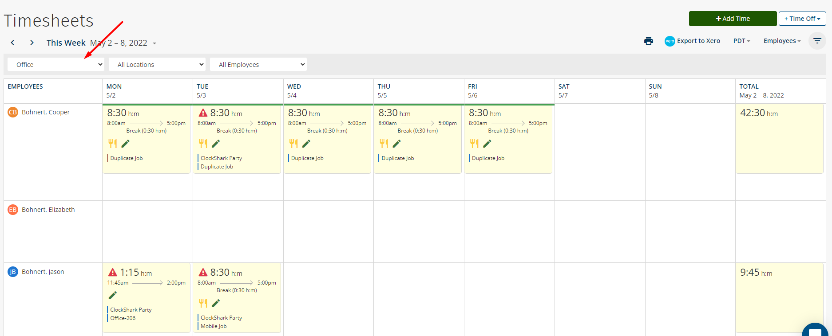Go to the next week arrow
Screen dimensions: 832x336
pos(32,43)
